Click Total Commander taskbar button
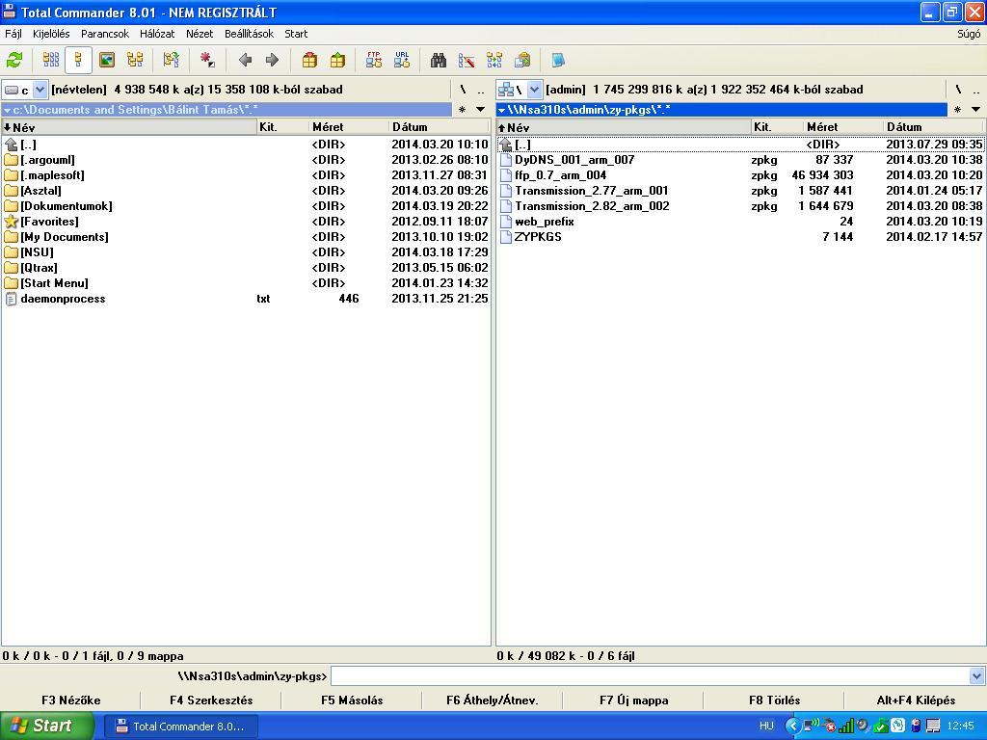This screenshot has height=740, width=987. tap(180, 727)
